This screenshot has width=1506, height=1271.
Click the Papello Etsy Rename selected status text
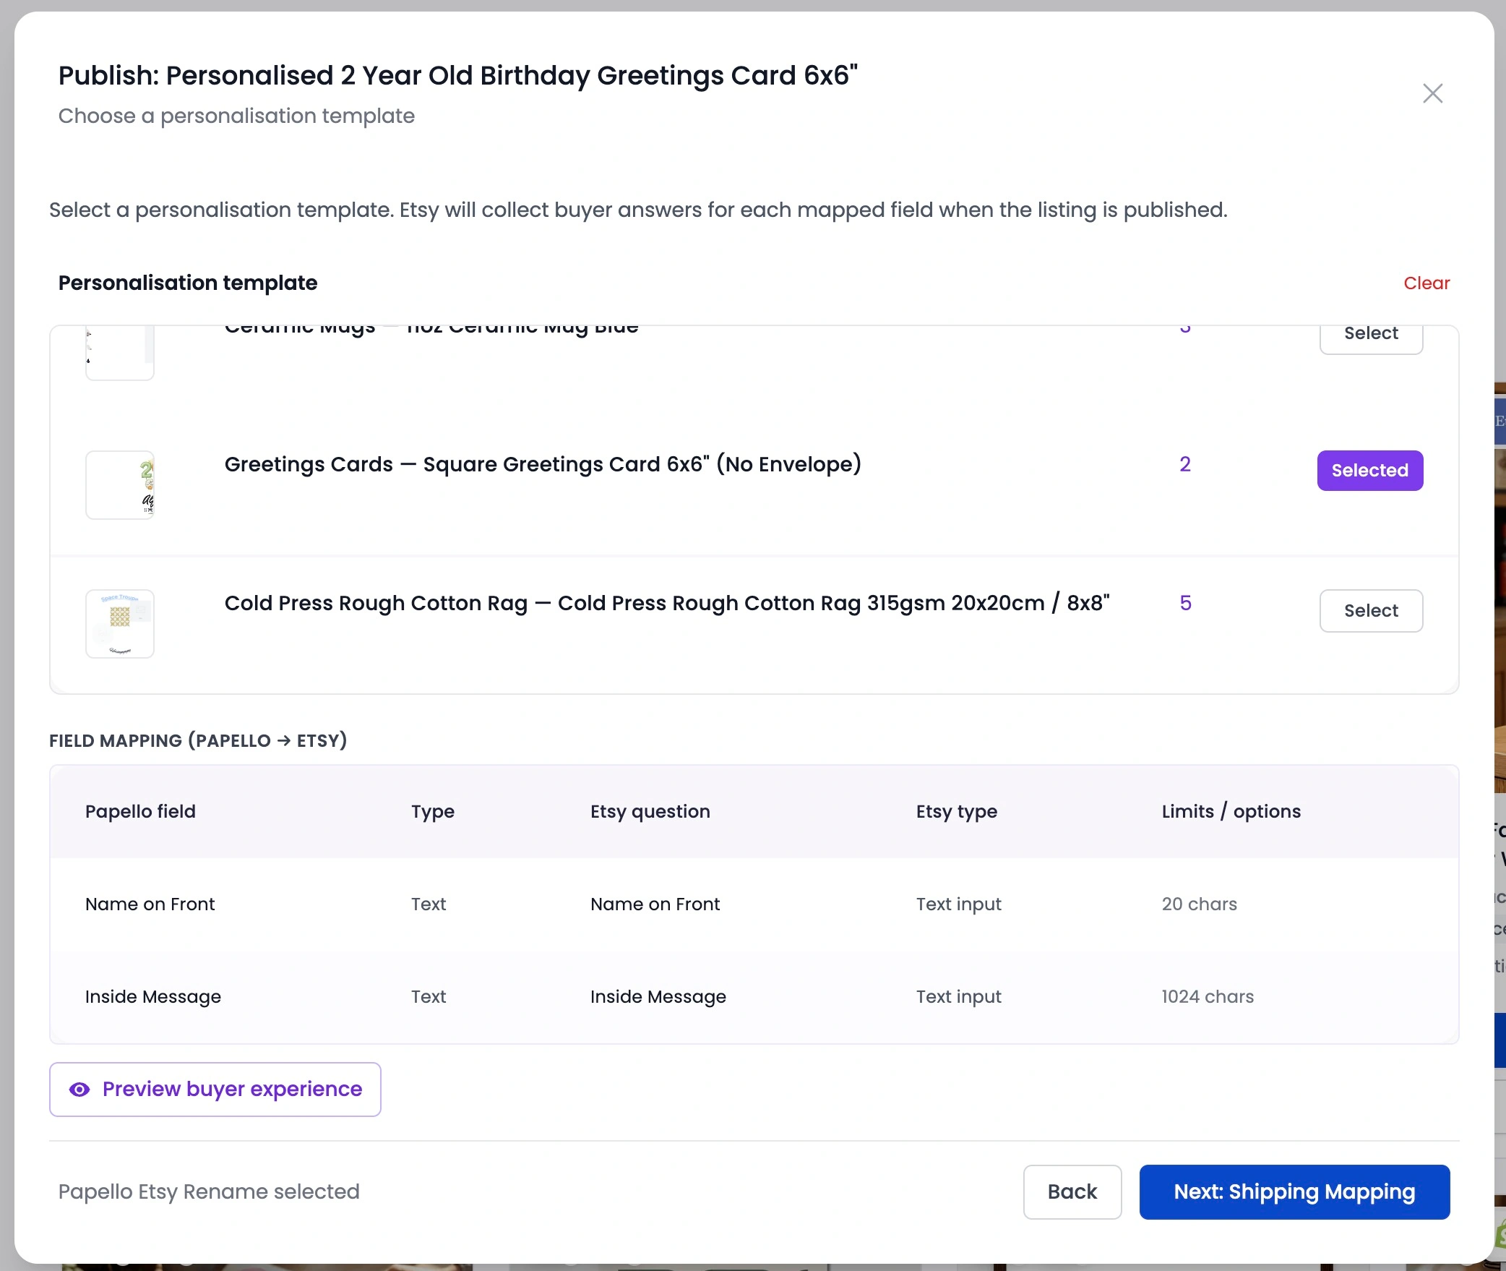209,1191
